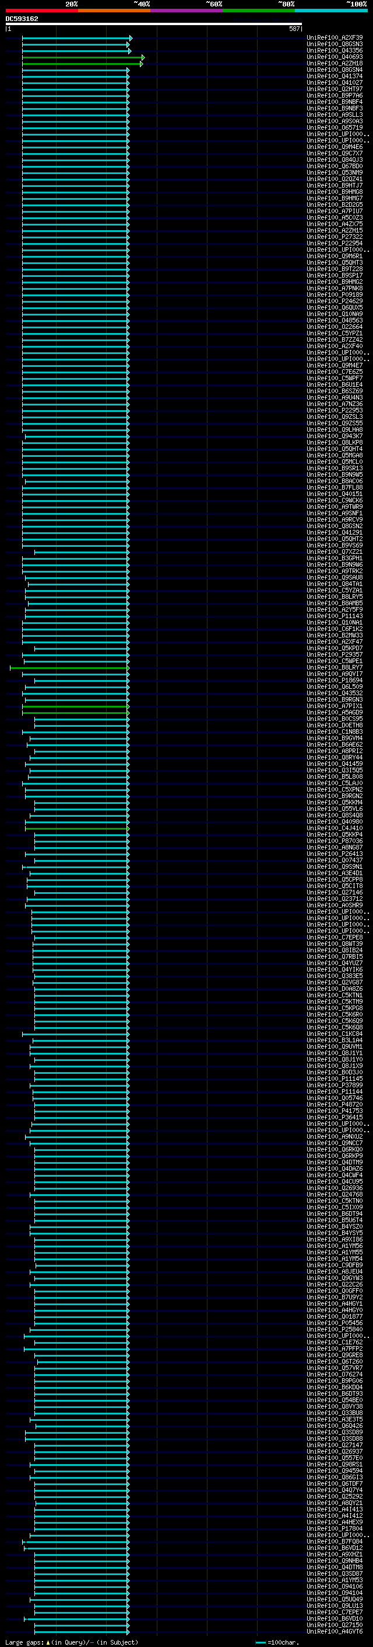Select hit label UniRef100_P36415
373x1647 pixels.
[x=335, y=1117]
